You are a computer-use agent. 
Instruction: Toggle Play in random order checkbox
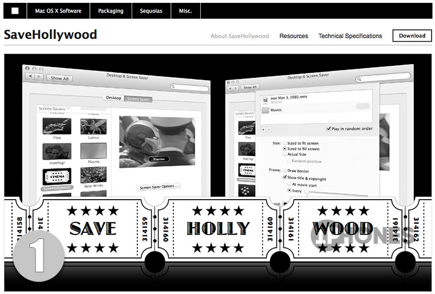329,129
